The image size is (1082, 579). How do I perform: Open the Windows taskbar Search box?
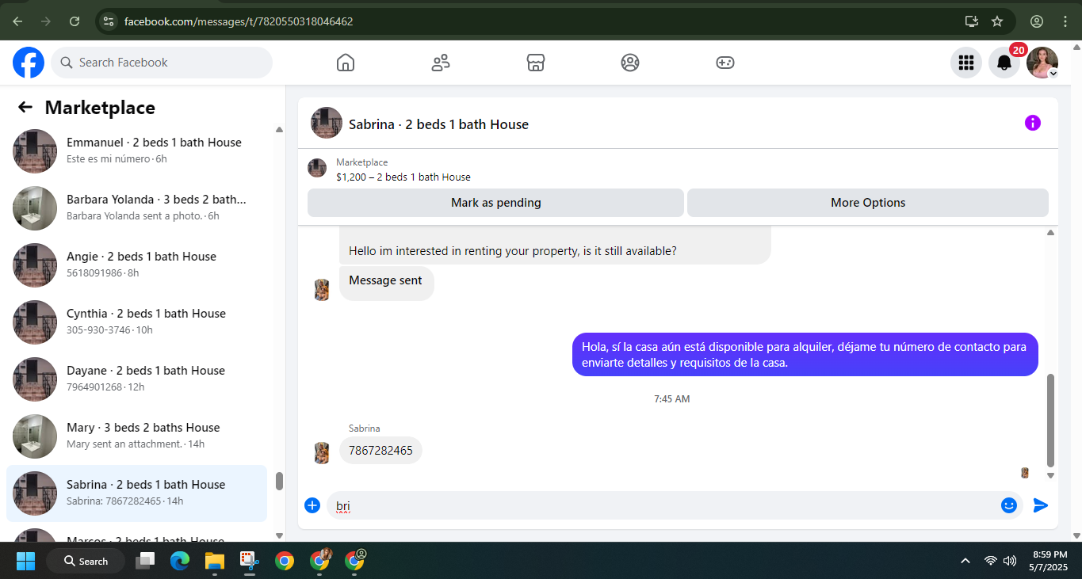[x=86, y=561]
